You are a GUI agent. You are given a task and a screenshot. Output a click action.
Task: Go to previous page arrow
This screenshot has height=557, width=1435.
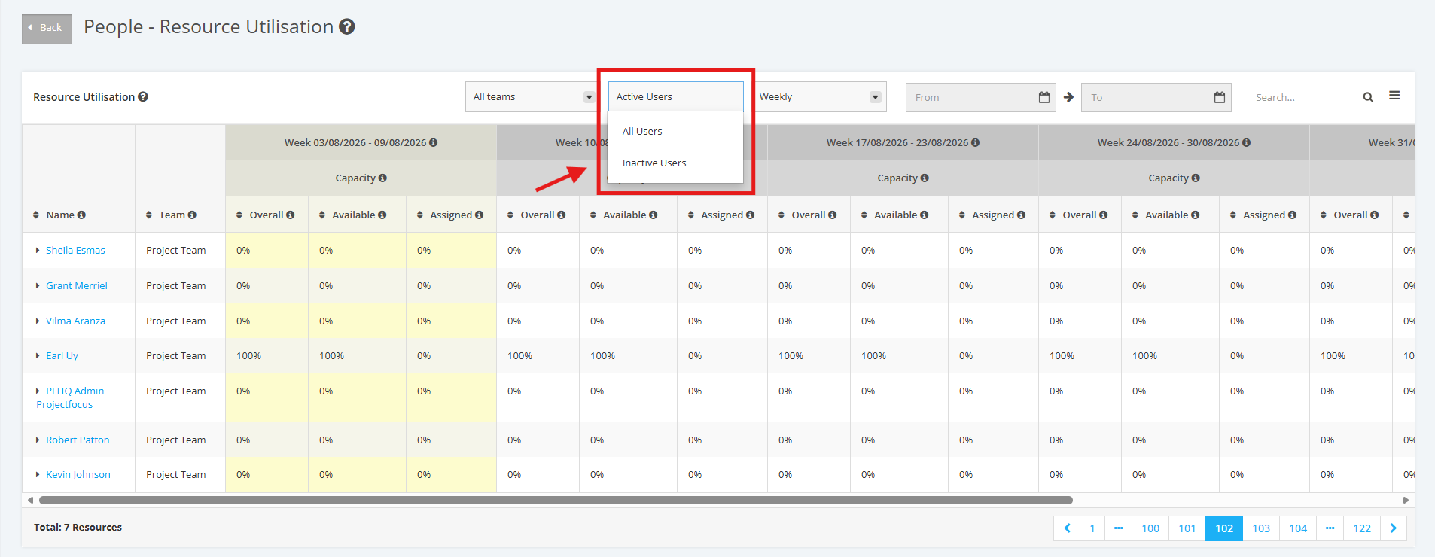[1067, 528]
